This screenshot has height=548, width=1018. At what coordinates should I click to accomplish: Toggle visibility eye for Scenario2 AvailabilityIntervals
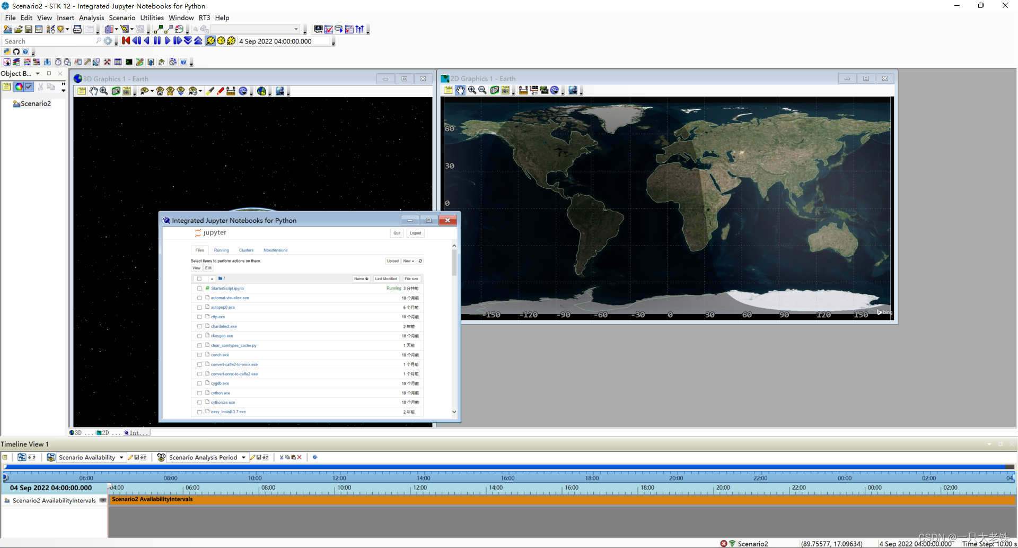pos(103,500)
